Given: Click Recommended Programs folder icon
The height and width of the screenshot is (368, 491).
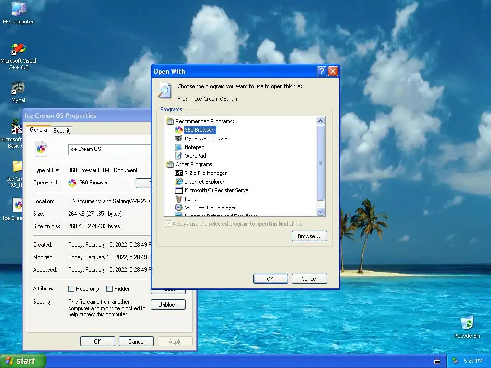Looking at the screenshot, I should point(169,121).
